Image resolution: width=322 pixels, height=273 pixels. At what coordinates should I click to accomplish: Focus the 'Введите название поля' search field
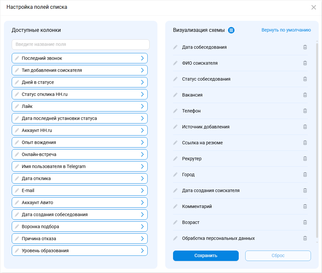80,45
